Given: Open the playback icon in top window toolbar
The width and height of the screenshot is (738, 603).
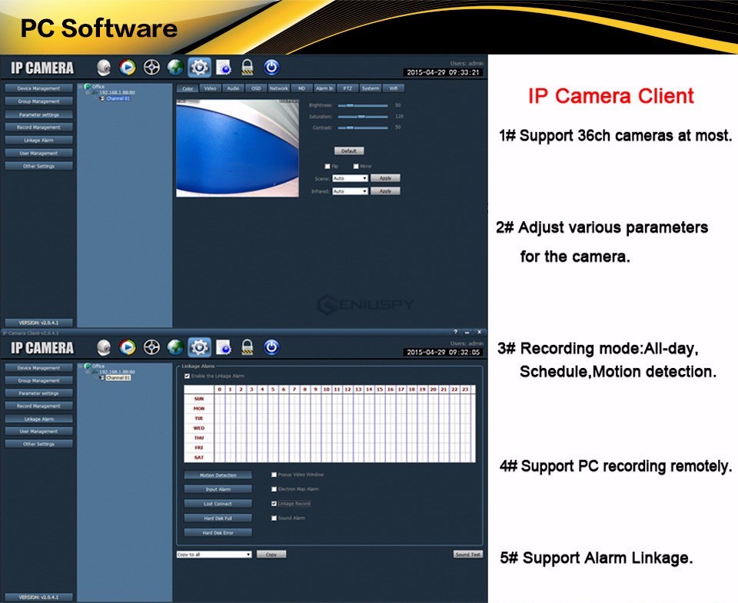Looking at the screenshot, I should click(x=128, y=68).
